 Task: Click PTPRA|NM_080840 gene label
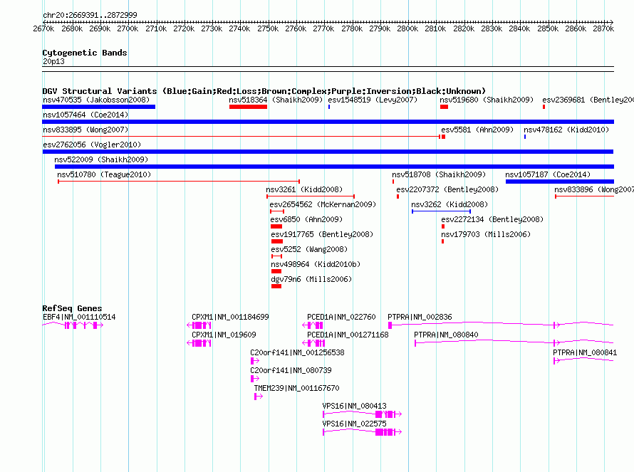click(446, 335)
